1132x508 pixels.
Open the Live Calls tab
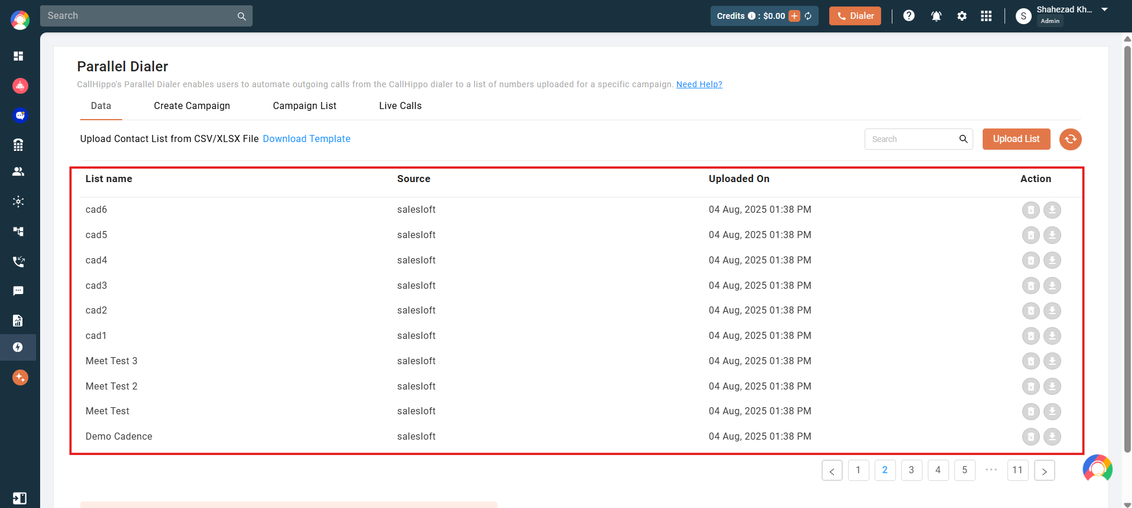[x=400, y=106]
